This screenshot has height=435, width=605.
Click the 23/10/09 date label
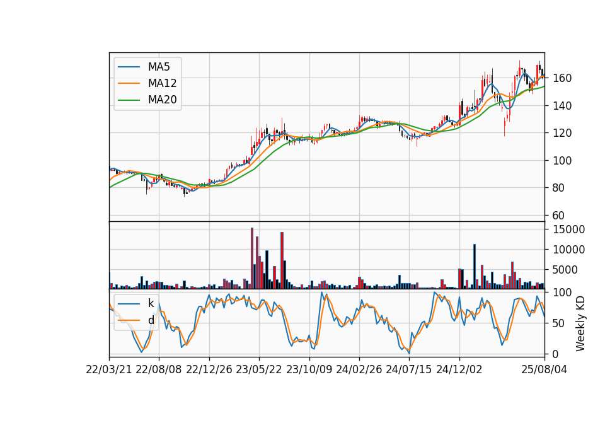coord(309,369)
